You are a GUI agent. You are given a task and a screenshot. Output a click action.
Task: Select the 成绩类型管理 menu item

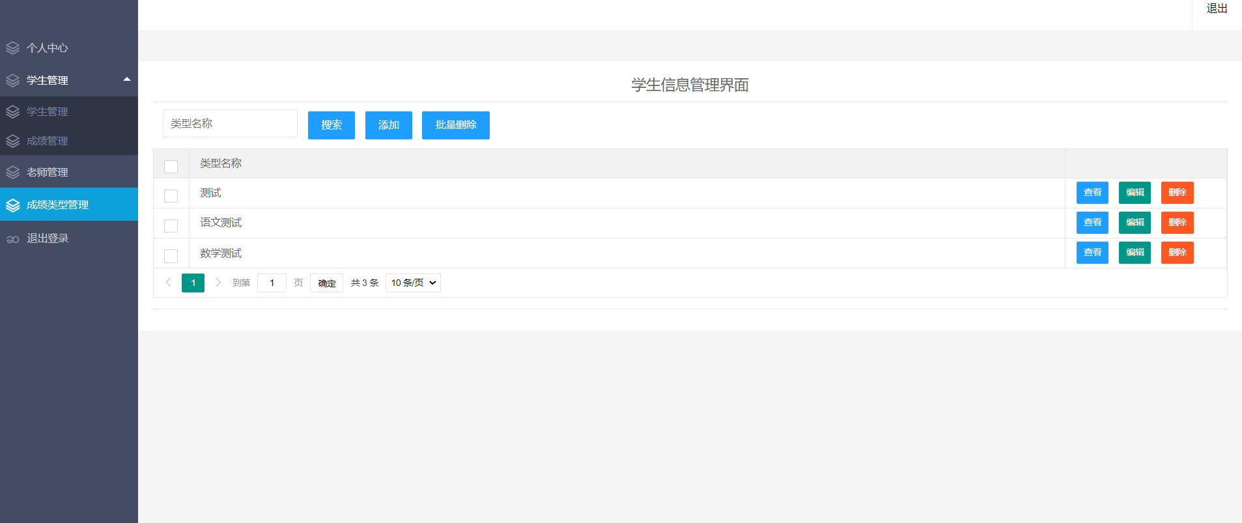(x=69, y=205)
